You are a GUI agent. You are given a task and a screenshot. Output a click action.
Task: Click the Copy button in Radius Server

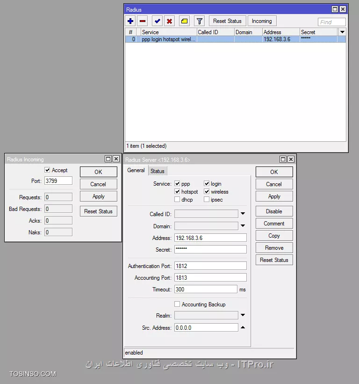274,236
